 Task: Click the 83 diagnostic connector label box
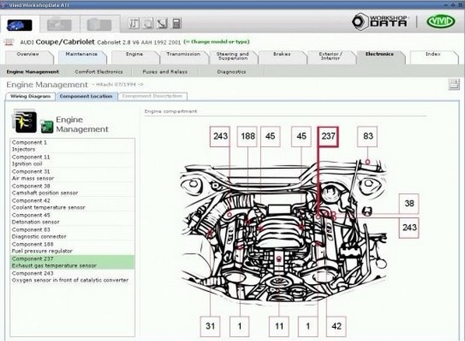click(368, 136)
